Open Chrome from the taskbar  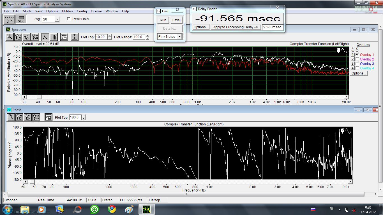pyautogui.click(x=112, y=209)
